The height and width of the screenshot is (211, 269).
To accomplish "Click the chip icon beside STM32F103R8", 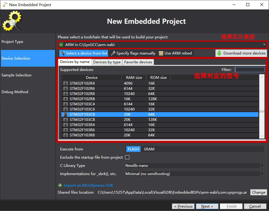I will coord(65,135).
